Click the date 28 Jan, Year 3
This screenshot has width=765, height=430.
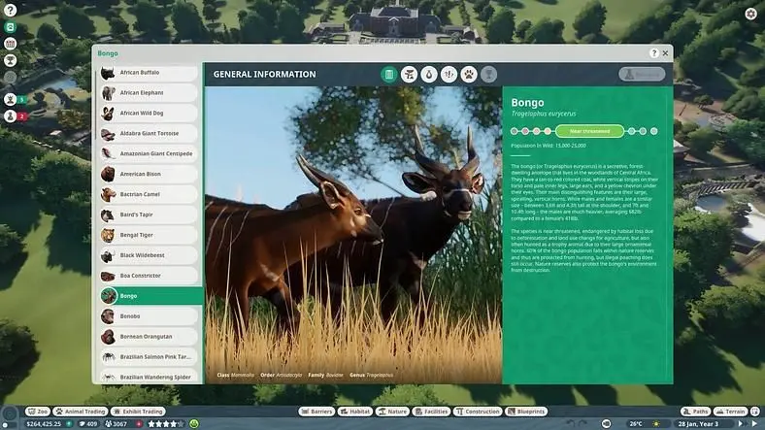698,423
